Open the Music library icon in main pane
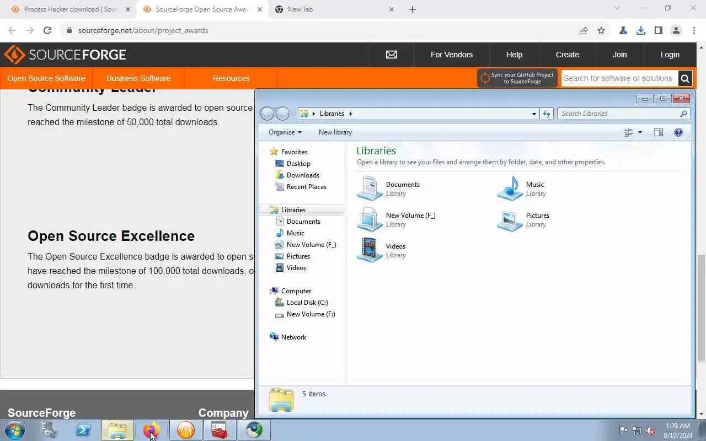706x441 pixels. [x=510, y=189]
